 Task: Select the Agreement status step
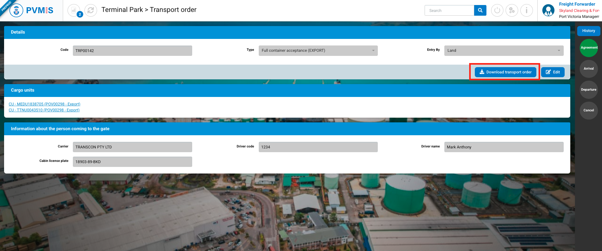click(588, 48)
